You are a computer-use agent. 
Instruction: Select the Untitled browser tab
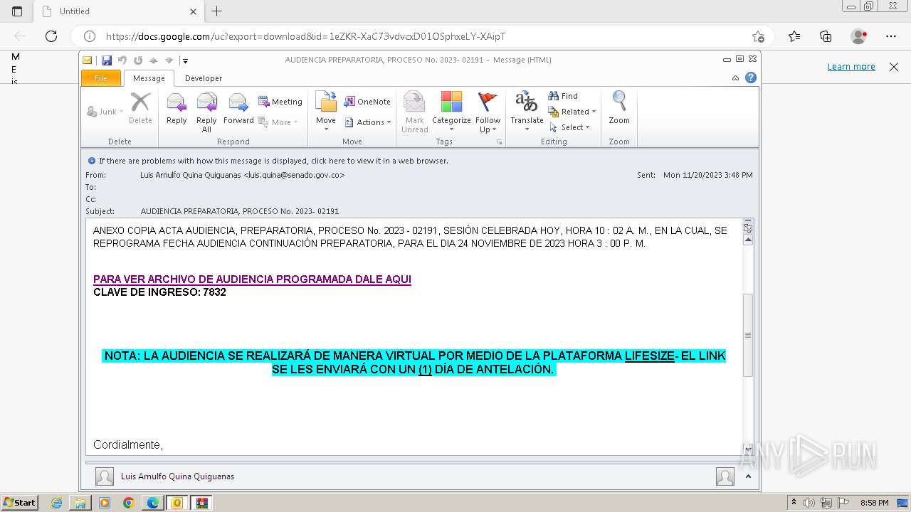[118, 11]
